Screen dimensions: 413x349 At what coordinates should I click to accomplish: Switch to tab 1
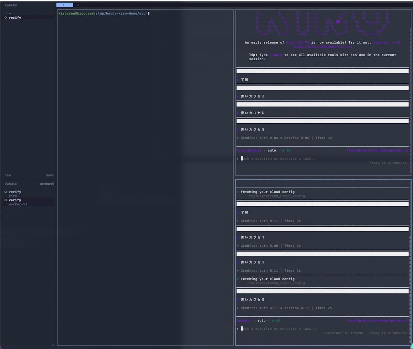[64, 5]
